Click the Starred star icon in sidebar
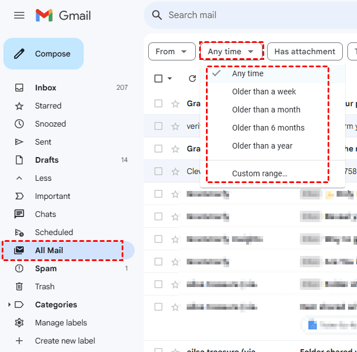 pyautogui.click(x=19, y=106)
